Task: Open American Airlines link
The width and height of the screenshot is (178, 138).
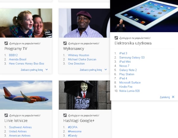Action: [x=20, y=136]
